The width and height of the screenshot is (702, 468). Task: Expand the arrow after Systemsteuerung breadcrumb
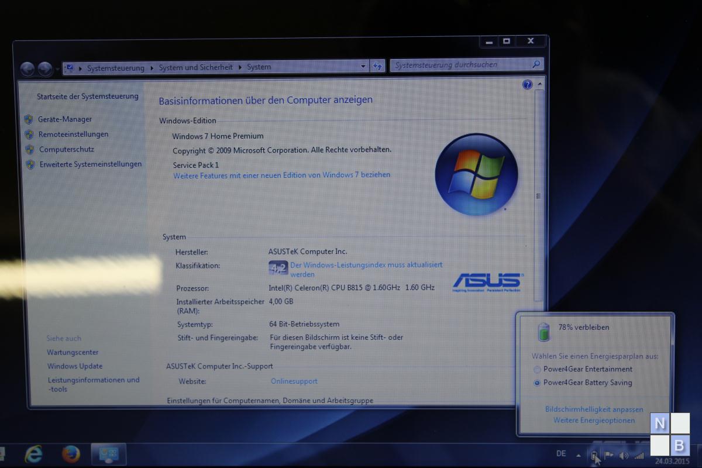pos(152,68)
